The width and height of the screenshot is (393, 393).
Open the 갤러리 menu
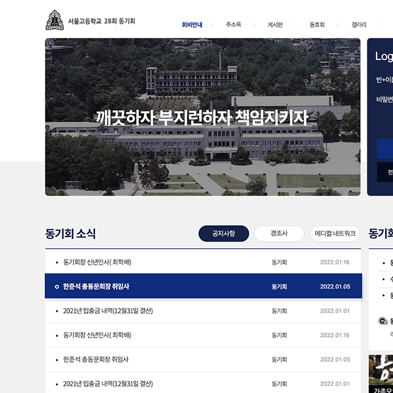pos(359,24)
